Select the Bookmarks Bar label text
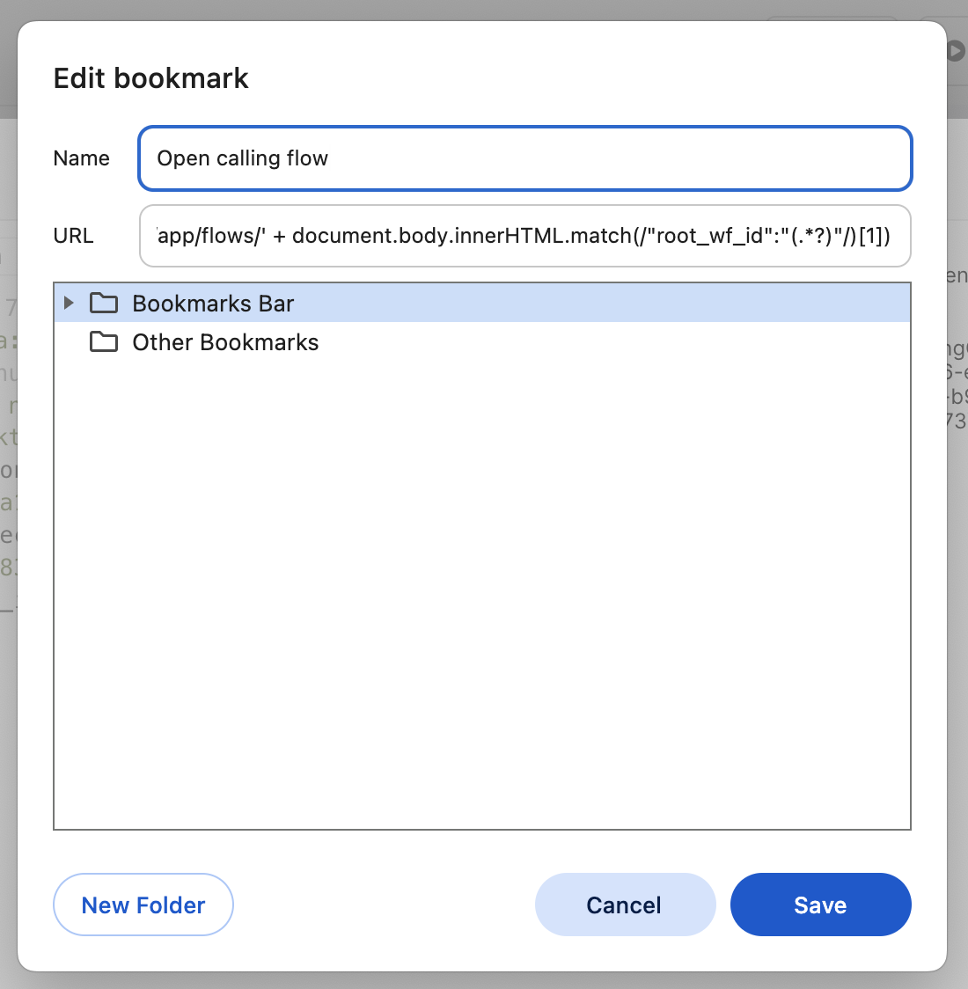968x989 pixels. 213,304
